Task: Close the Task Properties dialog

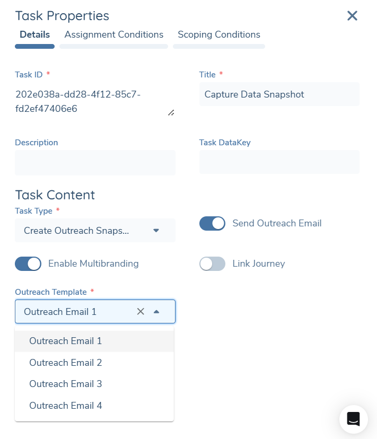Action: pyautogui.click(x=352, y=16)
